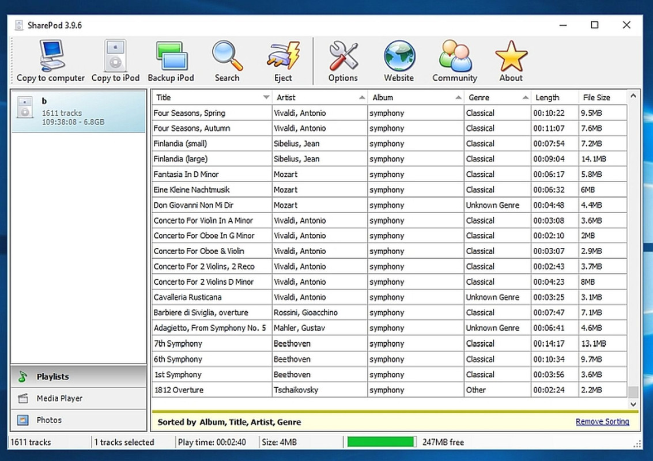The height and width of the screenshot is (461, 653).
Task: Sort by the Artist column header
Action: click(319, 97)
